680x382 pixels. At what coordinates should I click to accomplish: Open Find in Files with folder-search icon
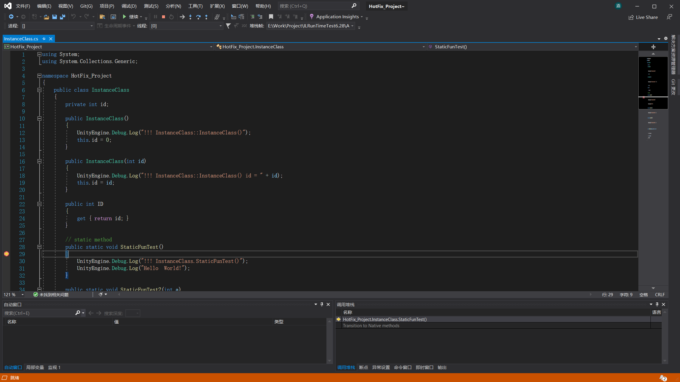tap(102, 17)
